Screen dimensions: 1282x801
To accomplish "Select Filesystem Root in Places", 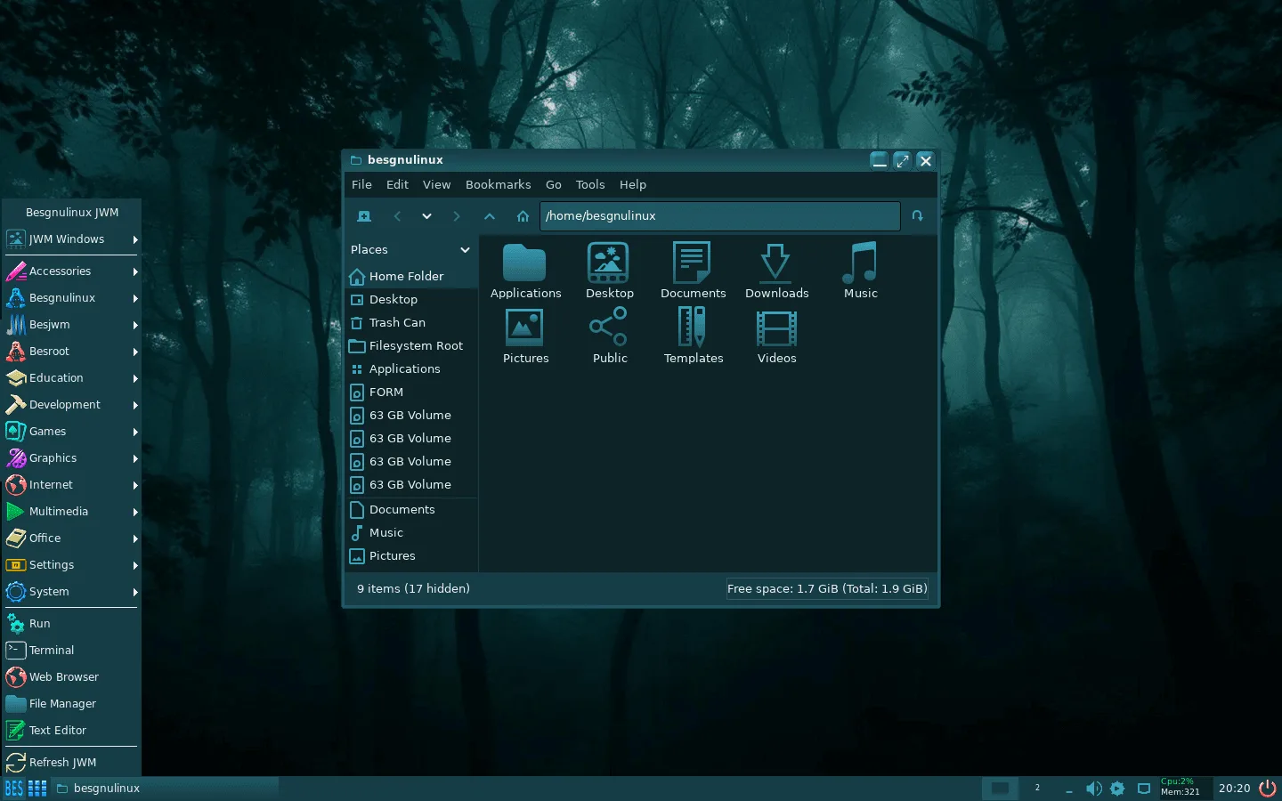I will [415, 346].
